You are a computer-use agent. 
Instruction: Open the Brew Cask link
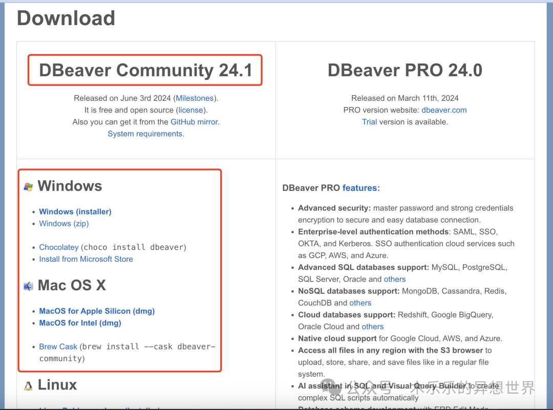coord(58,347)
